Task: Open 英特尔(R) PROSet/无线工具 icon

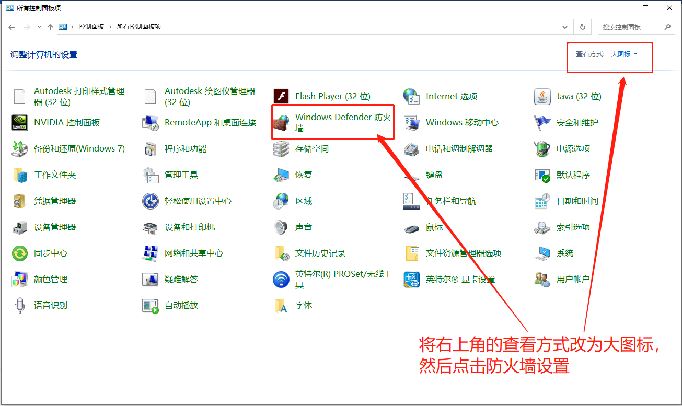Action: (x=281, y=280)
